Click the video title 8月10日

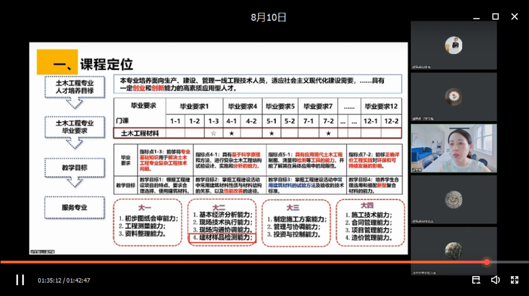point(269,17)
